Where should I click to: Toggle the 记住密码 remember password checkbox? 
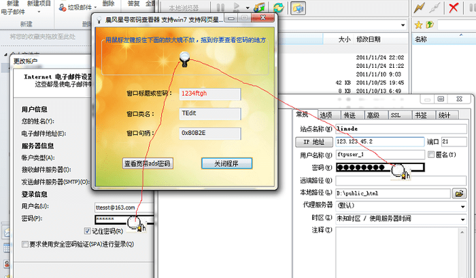(x=87, y=231)
